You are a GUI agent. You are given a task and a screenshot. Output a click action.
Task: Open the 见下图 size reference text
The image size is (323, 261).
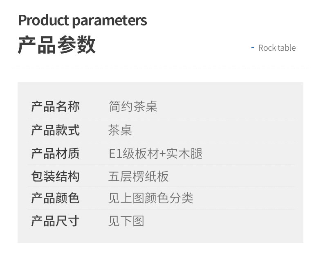click(x=126, y=221)
